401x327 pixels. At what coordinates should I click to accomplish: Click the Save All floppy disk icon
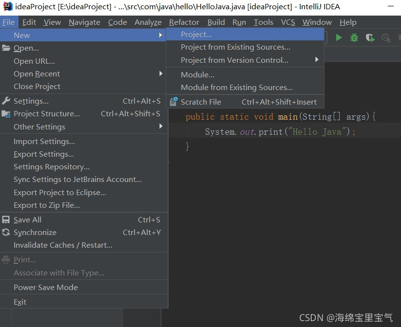click(6, 220)
